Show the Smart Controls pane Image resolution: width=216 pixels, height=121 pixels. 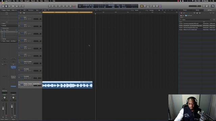coord(17,6)
